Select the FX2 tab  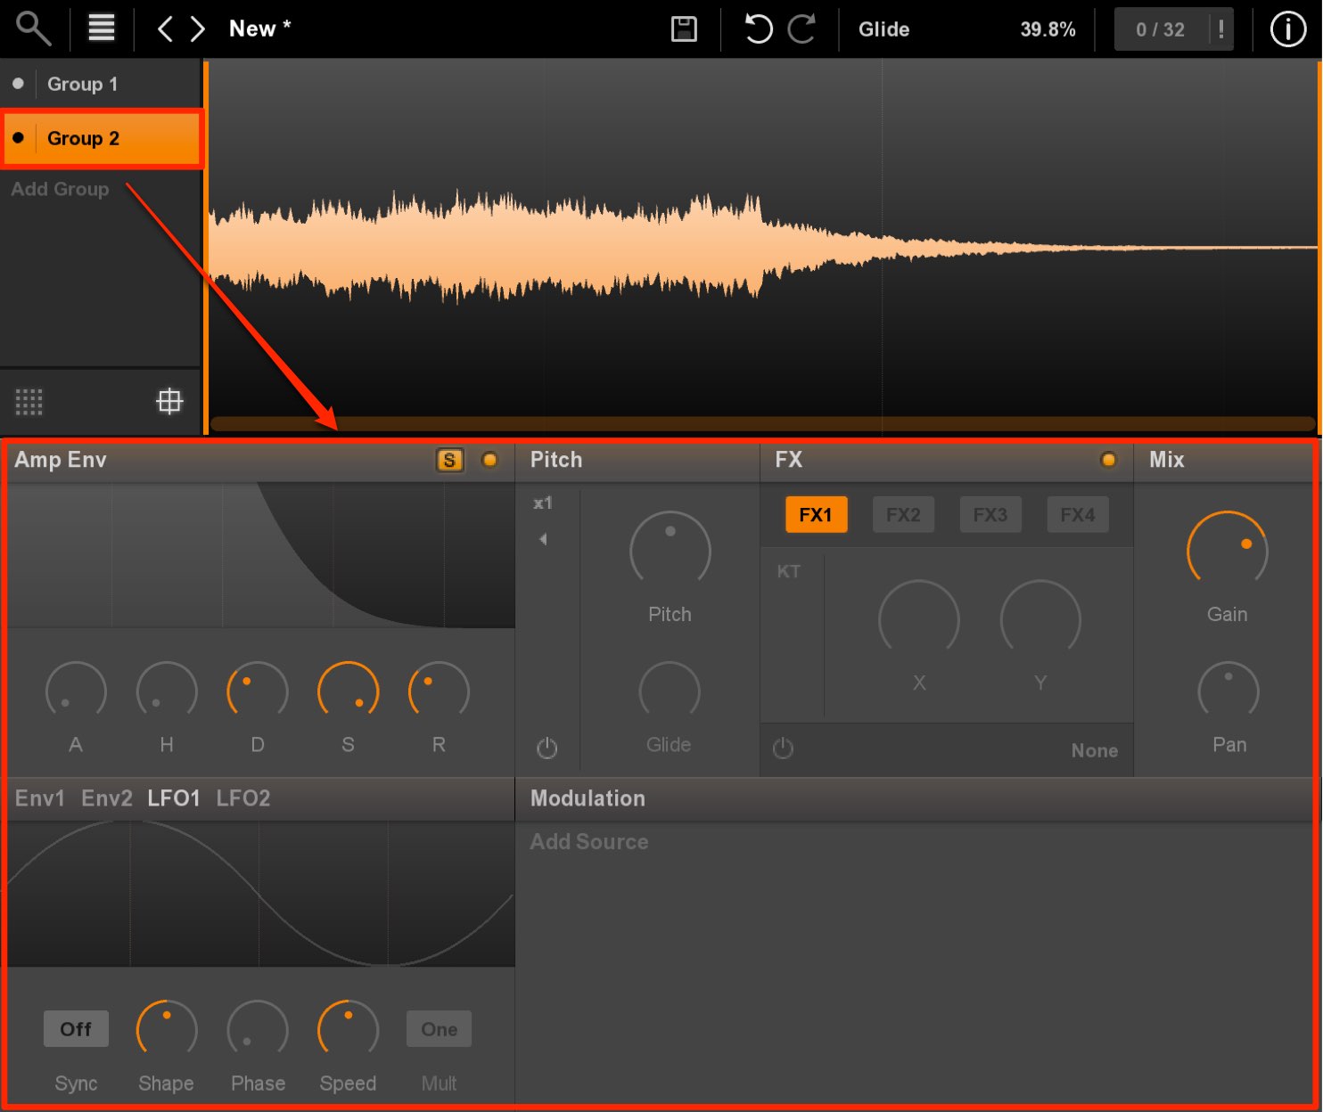click(x=903, y=514)
